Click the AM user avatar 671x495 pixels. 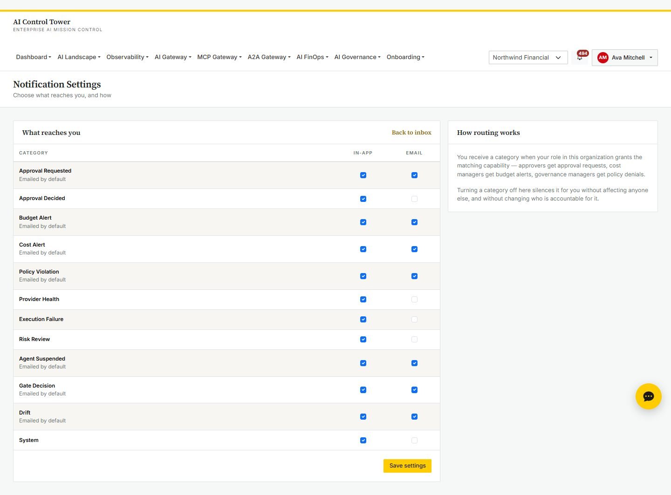(603, 58)
